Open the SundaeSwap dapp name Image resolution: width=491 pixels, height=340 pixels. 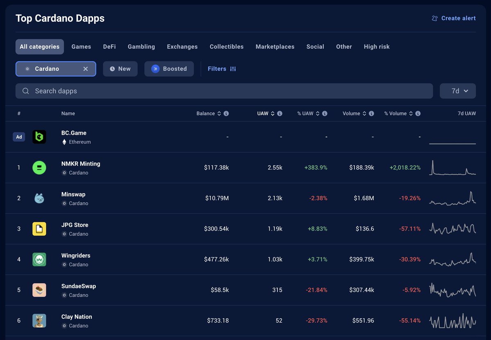(79, 286)
